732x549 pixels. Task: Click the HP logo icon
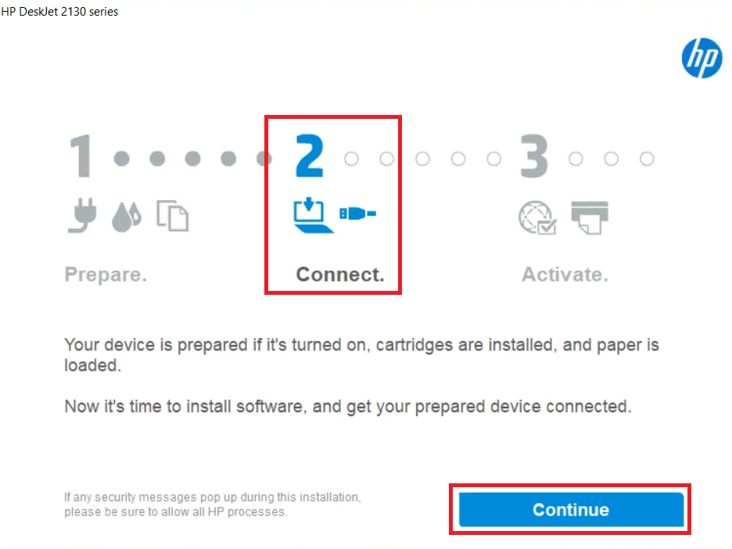coord(701,58)
